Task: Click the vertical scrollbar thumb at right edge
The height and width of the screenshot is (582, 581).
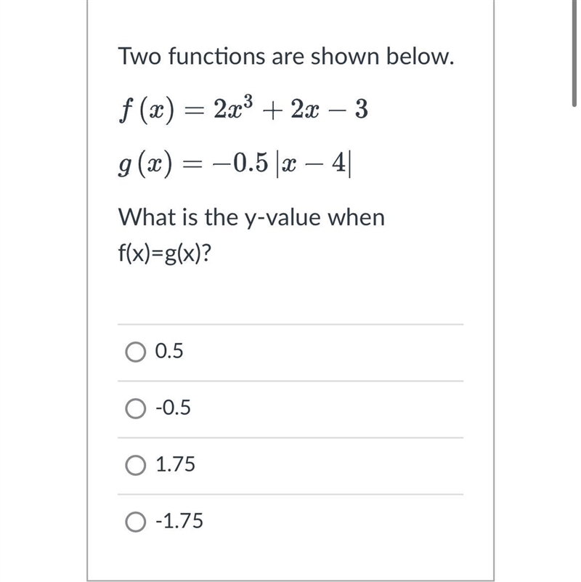Action: (x=574, y=54)
